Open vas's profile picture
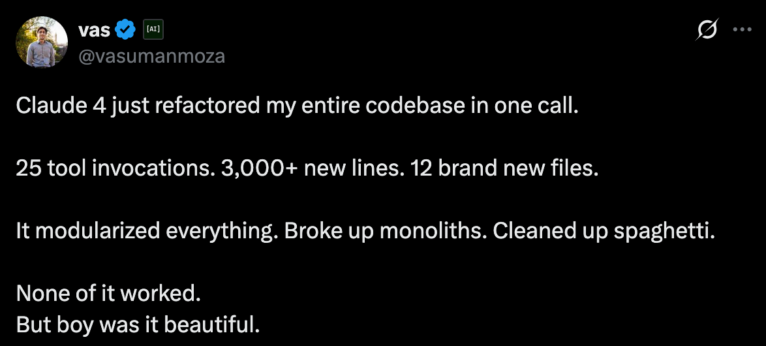The image size is (766, 346). pos(42,42)
